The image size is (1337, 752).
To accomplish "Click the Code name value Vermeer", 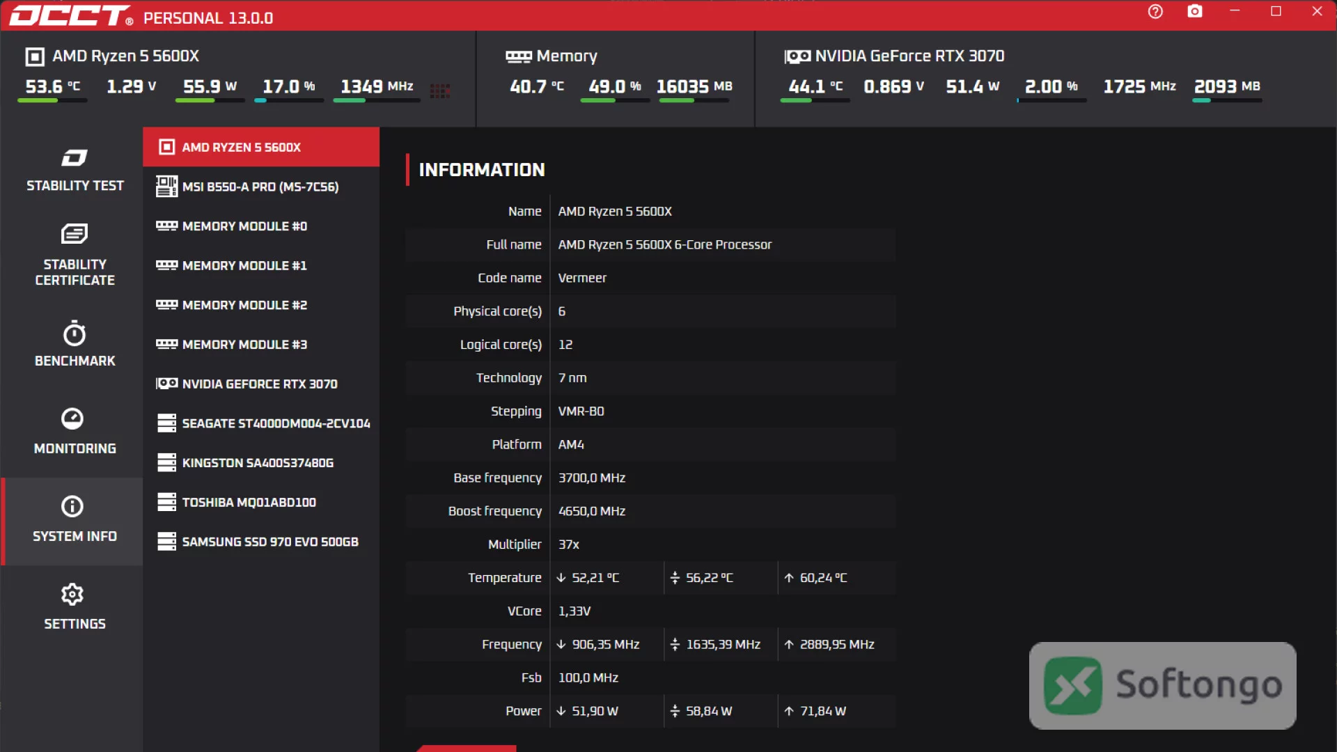I will 582,278.
